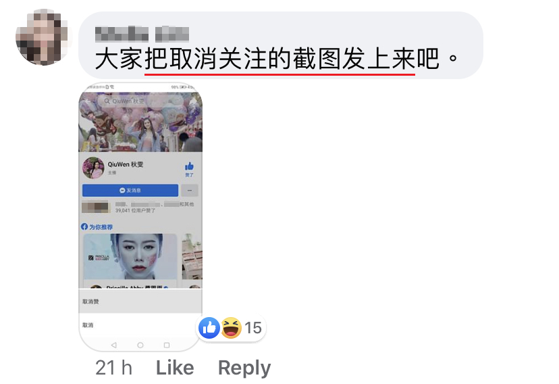Open the attached phone screenshot image

(140, 216)
